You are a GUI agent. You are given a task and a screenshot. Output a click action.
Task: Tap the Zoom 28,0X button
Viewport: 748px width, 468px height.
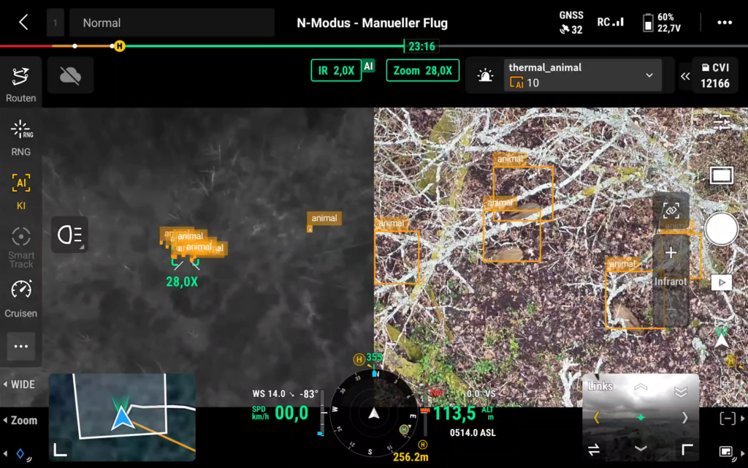pos(422,71)
